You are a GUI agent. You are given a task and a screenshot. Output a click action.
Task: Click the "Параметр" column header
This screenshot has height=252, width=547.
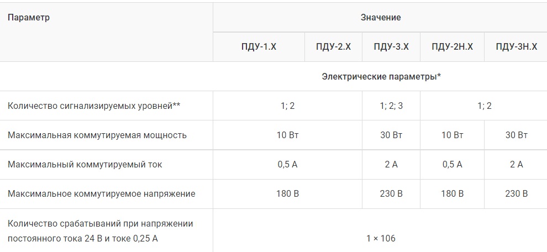click(x=29, y=18)
